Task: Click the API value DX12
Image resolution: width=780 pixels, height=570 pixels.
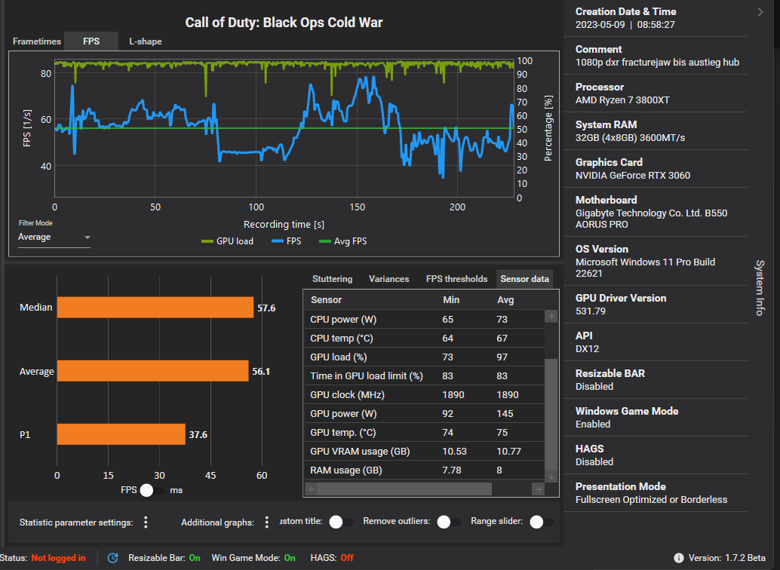Action: [587, 349]
